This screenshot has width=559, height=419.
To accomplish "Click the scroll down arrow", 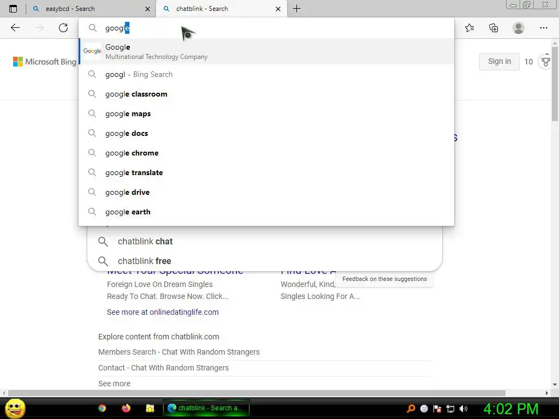I will 555,385.
